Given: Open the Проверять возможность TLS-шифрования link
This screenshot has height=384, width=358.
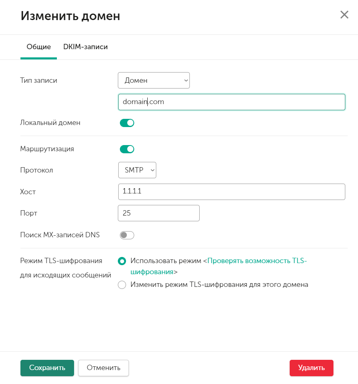Looking at the screenshot, I should pos(257,261).
